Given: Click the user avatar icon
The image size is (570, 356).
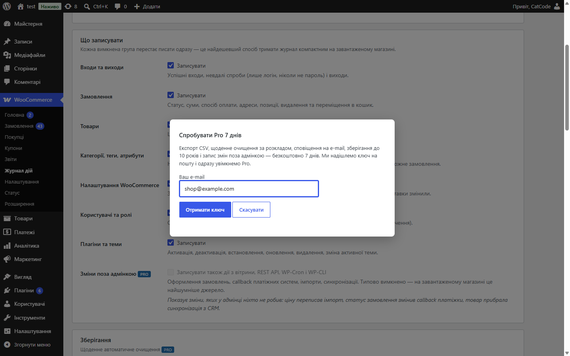Looking at the screenshot, I should [x=557, y=6].
